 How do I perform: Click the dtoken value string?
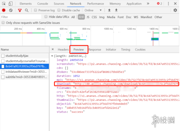coord(98,72)
